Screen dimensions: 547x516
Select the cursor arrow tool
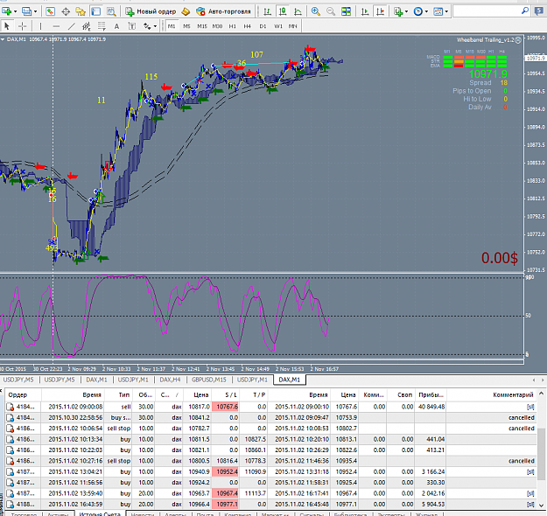click(7, 26)
